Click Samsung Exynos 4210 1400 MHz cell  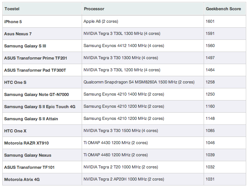point(143,94)
